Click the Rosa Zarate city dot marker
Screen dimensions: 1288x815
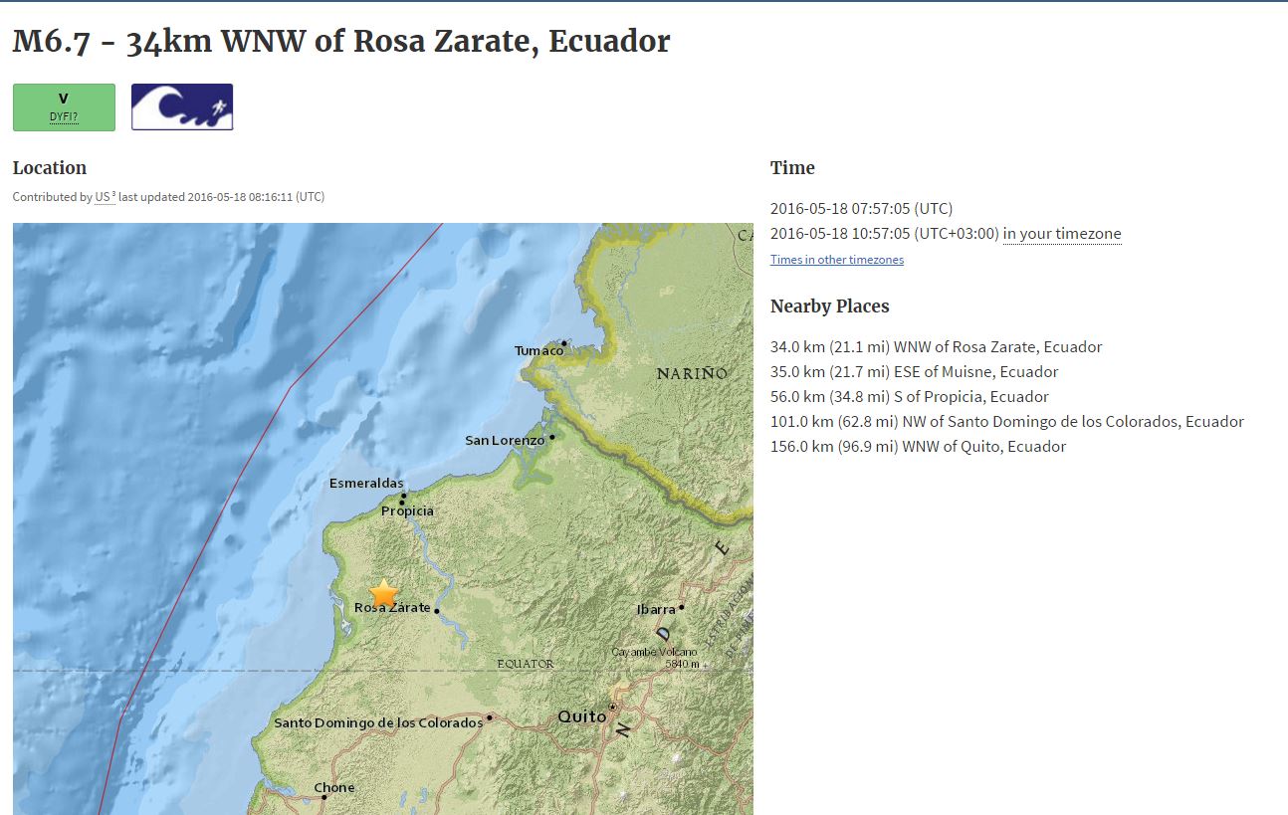pos(437,611)
